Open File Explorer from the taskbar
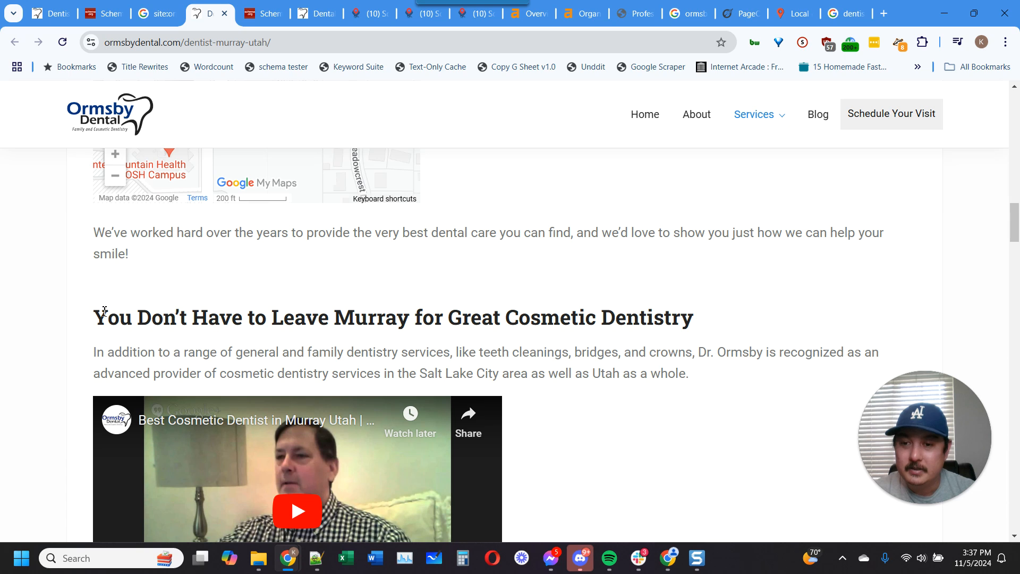 click(x=258, y=558)
